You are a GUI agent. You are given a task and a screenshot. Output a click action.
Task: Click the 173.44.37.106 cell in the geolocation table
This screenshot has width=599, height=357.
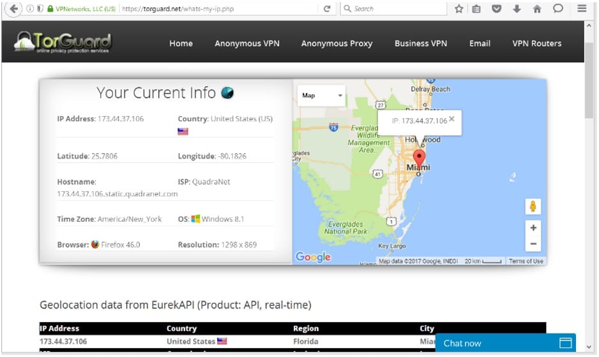(x=63, y=341)
